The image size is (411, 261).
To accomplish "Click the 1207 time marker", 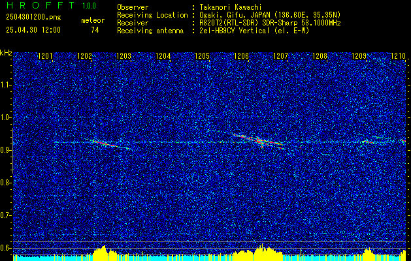I will [x=281, y=56].
